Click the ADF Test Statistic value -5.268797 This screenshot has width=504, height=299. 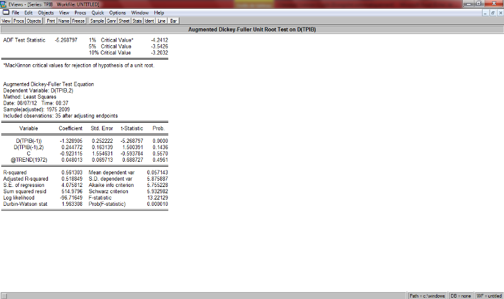(x=66, y=40)
